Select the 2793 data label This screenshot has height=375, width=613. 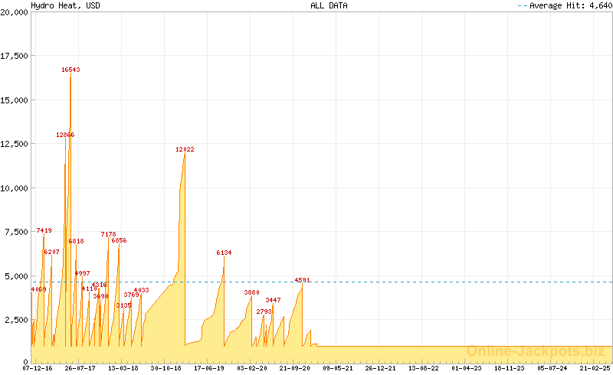pyautogui.click(x=264, y=311)
